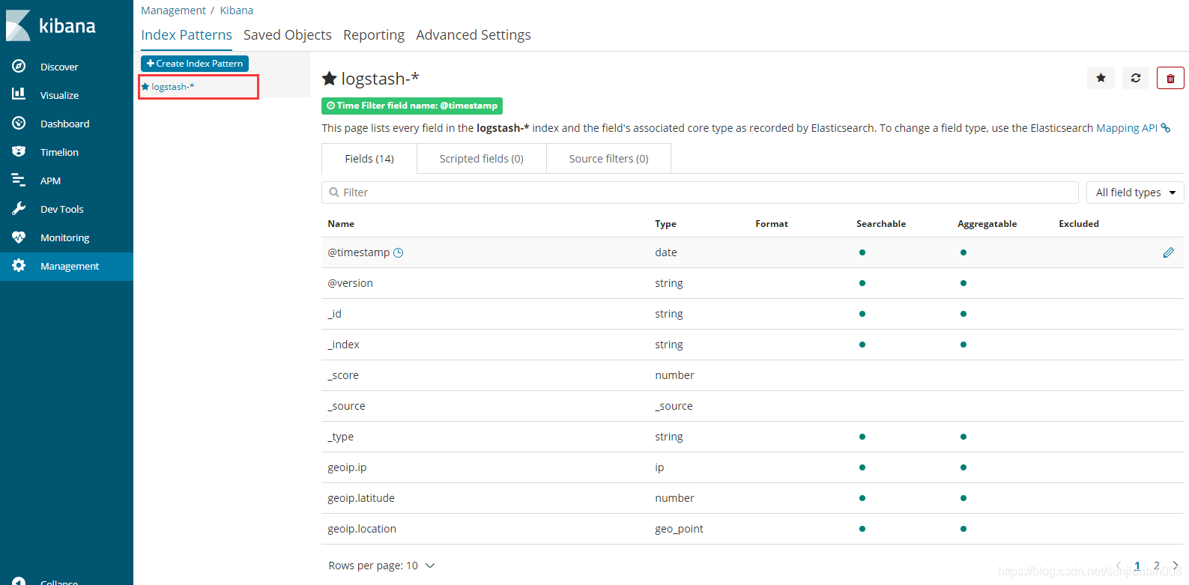
Task: Click clock icon beside @timestamp
Action: tap(399, 253)
